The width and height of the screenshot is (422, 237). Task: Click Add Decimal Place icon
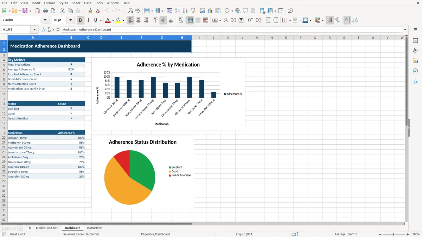pos(251,20)
